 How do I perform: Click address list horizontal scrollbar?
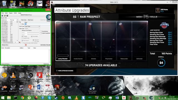click(9, 42)
